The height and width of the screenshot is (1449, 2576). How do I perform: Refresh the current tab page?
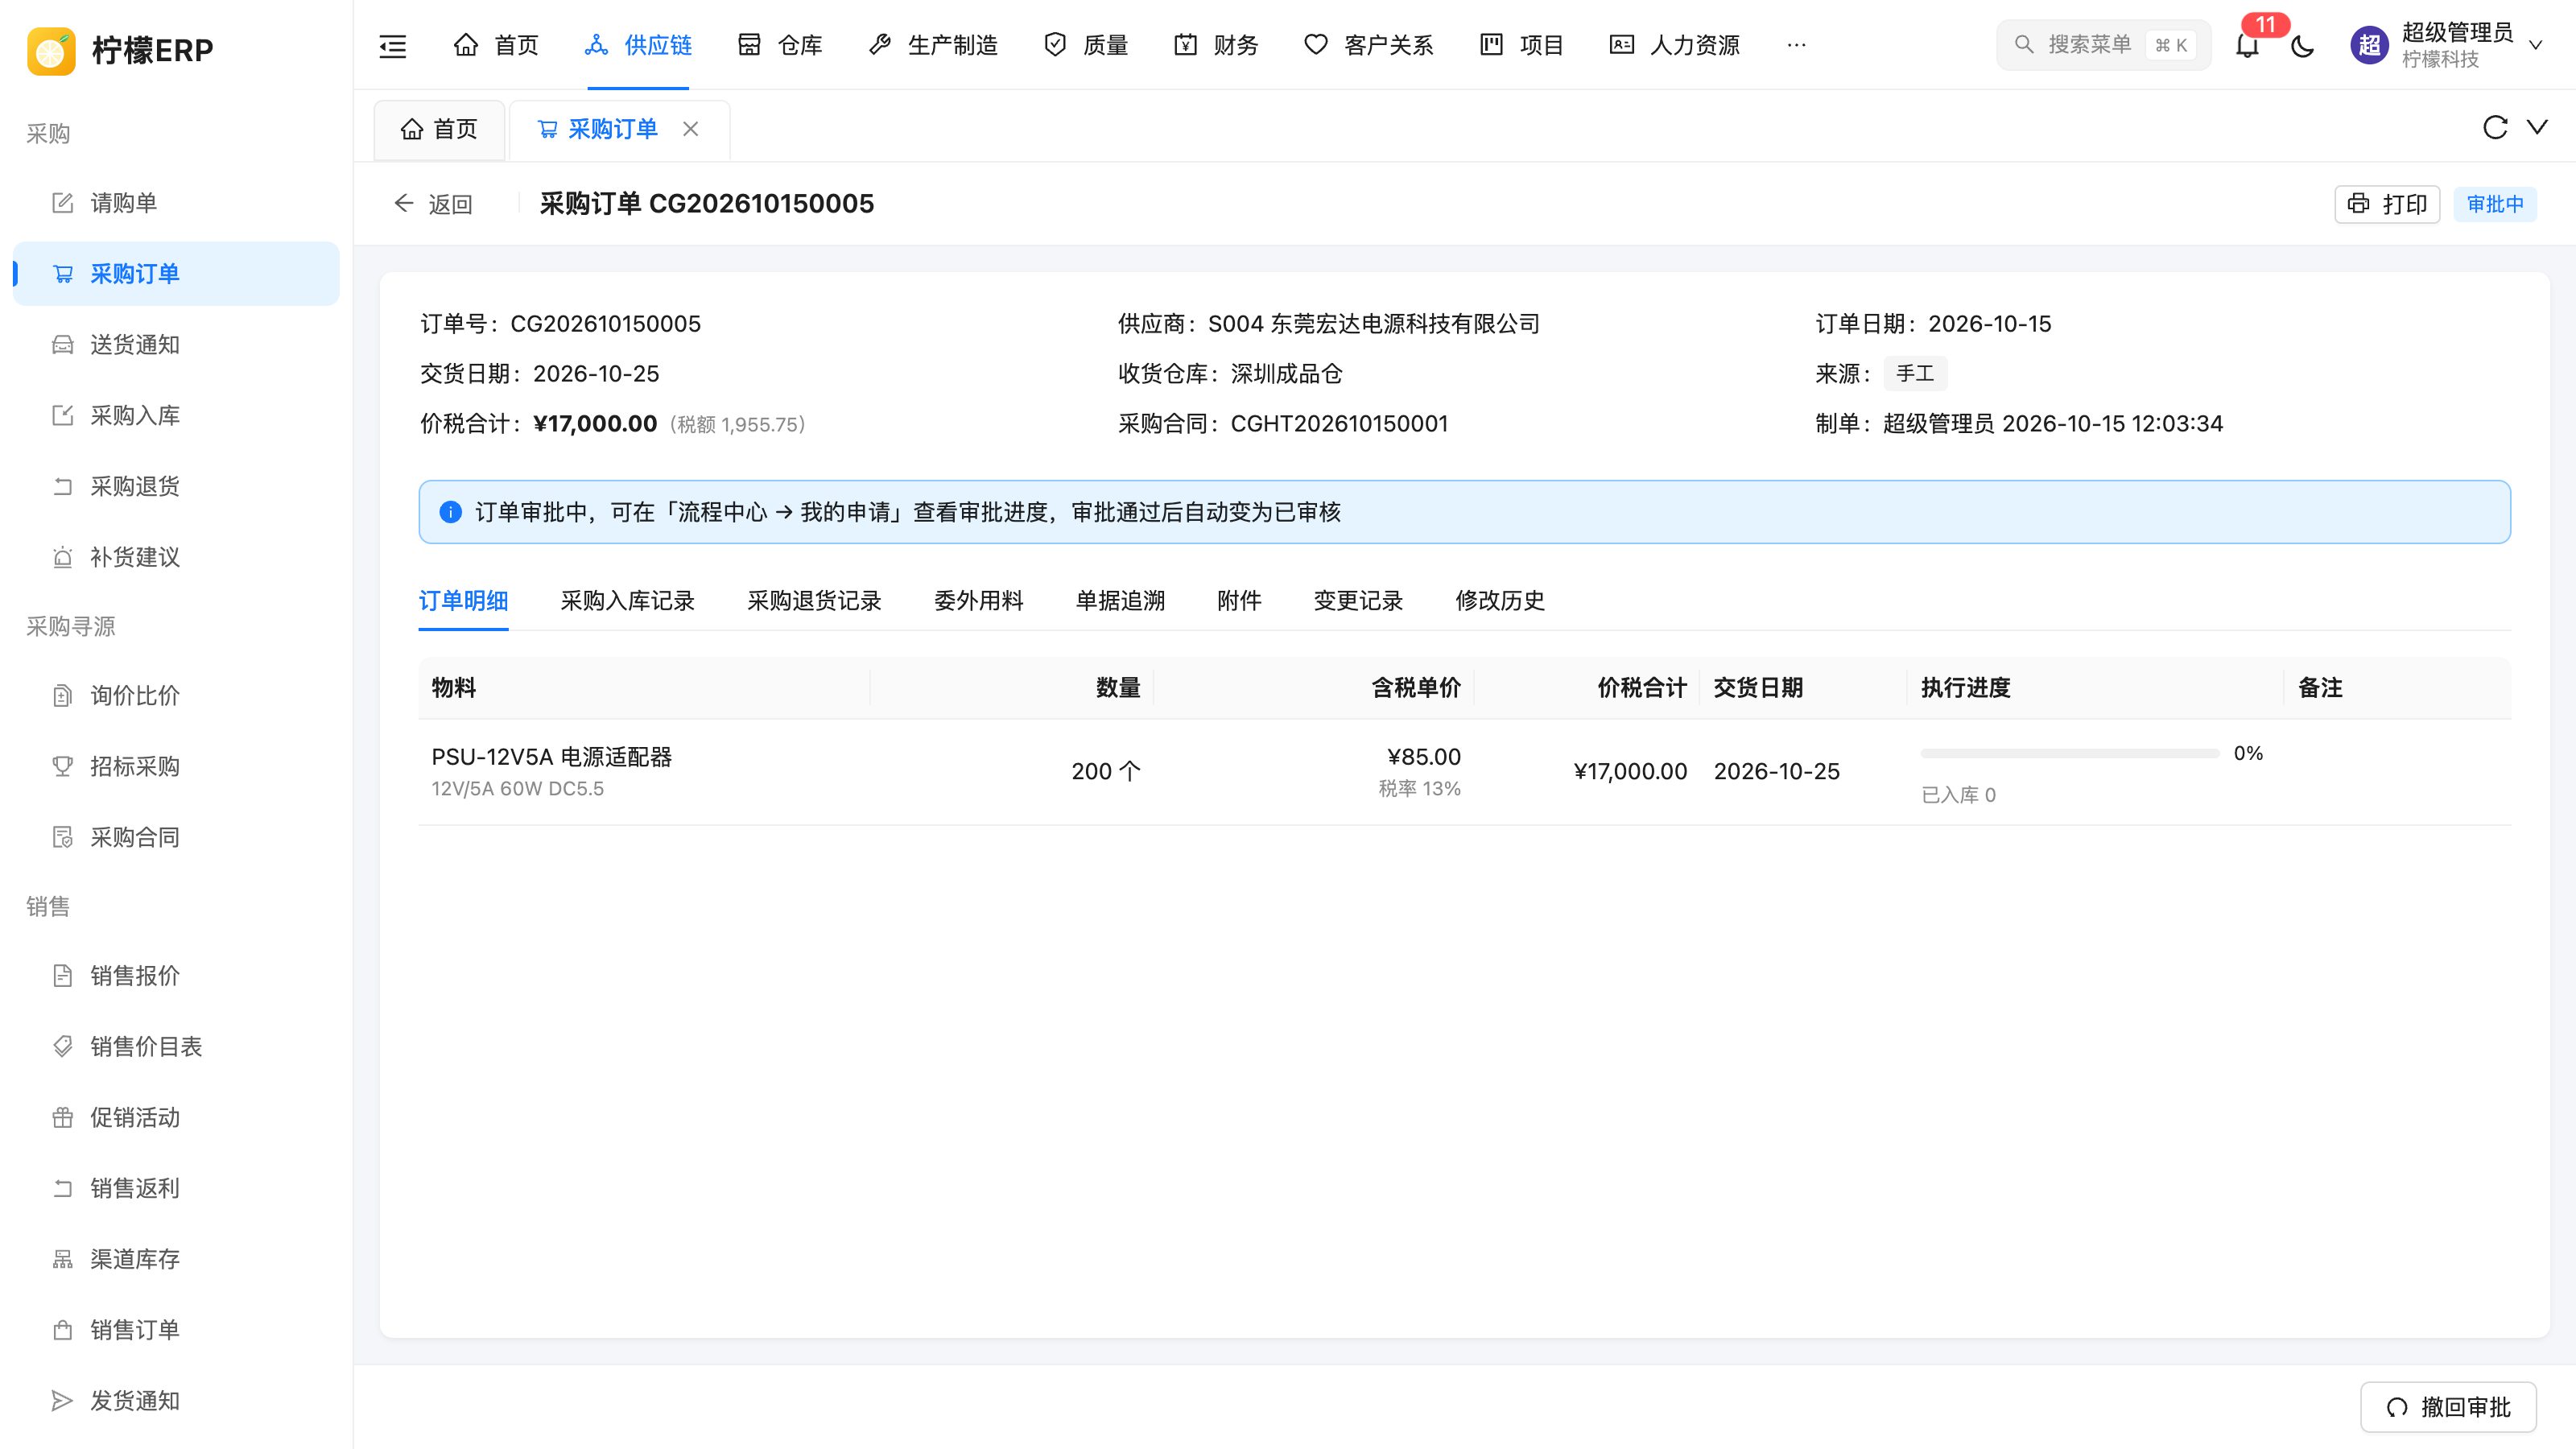(2495, 127)
